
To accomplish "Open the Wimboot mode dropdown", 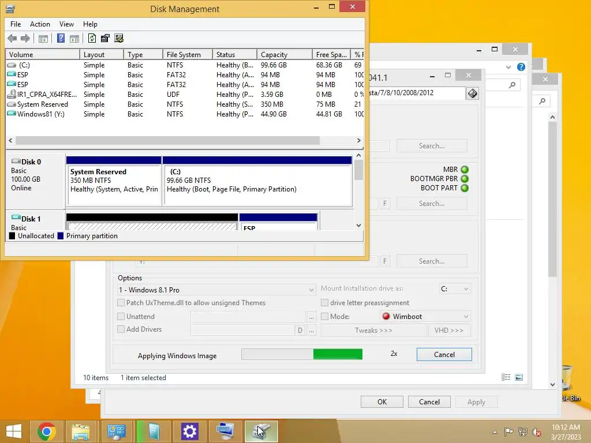I will pyautogui.click(x=425, y=317).
